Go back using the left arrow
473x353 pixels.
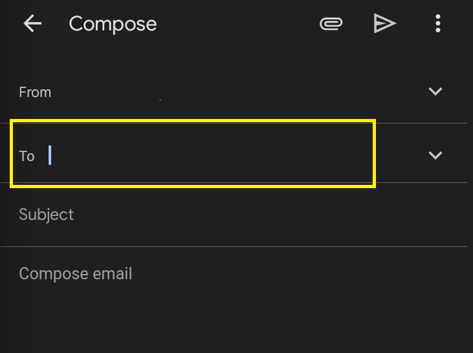tap(32, 23)
